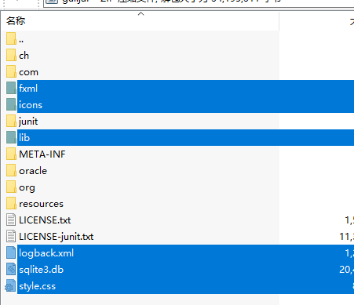This screenshot has height=305, width=354.
Task: Select the org folder name
Action: (x=27, y=187)
